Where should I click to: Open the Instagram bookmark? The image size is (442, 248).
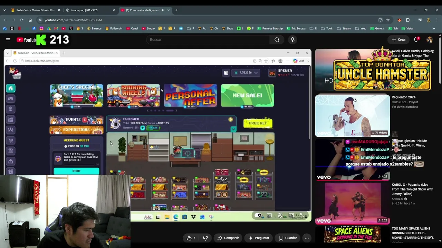coord(41,29)
